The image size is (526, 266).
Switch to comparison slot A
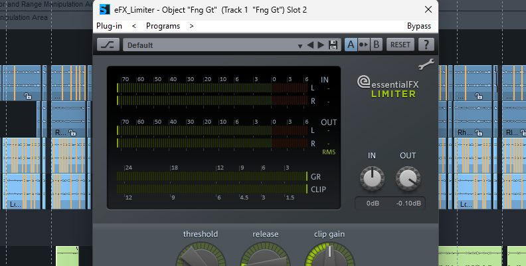click(x=351, y=45)
